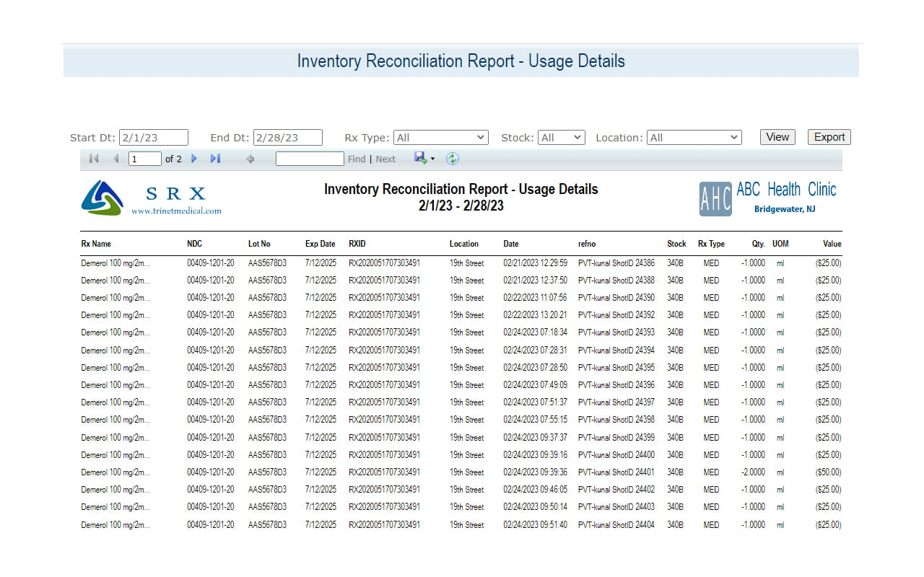924x577 pixels.
Task: Click the SRX logo
Action: click(x=102, y=198)
